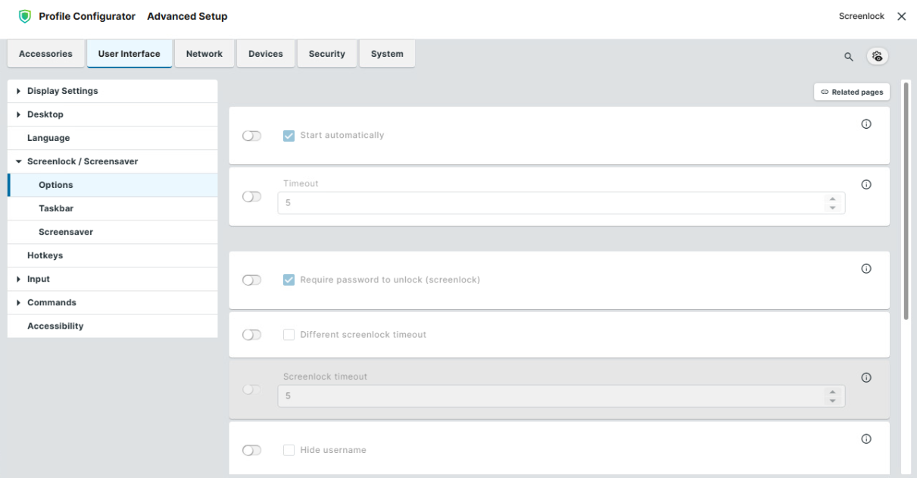The image size is (917, 478).
Task: Click the info icon beside Timeout
Action: click(866, 184)
